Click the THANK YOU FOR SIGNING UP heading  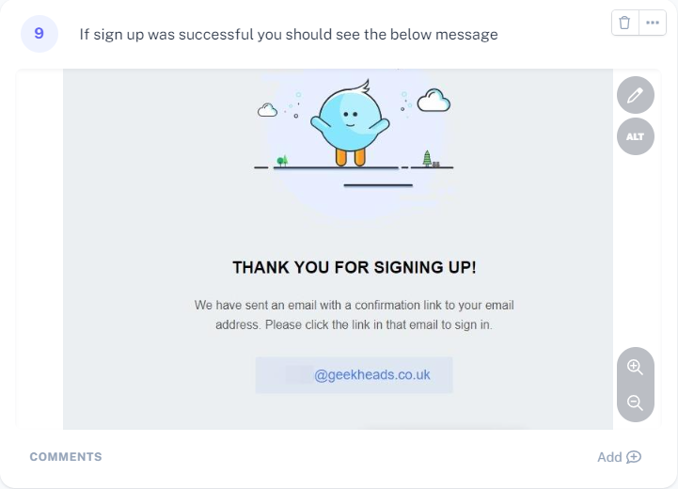coord(355,268)
